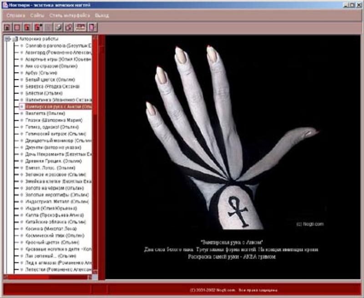Screen dimensions: 364x298
Task: Click "Выход" in the menu bar
Action: coord(102,15)
